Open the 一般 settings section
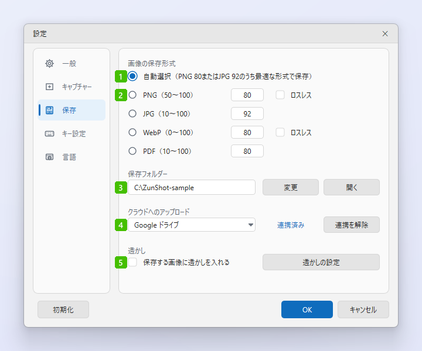Viewport: 422px width, 351px height. (72, 63)
